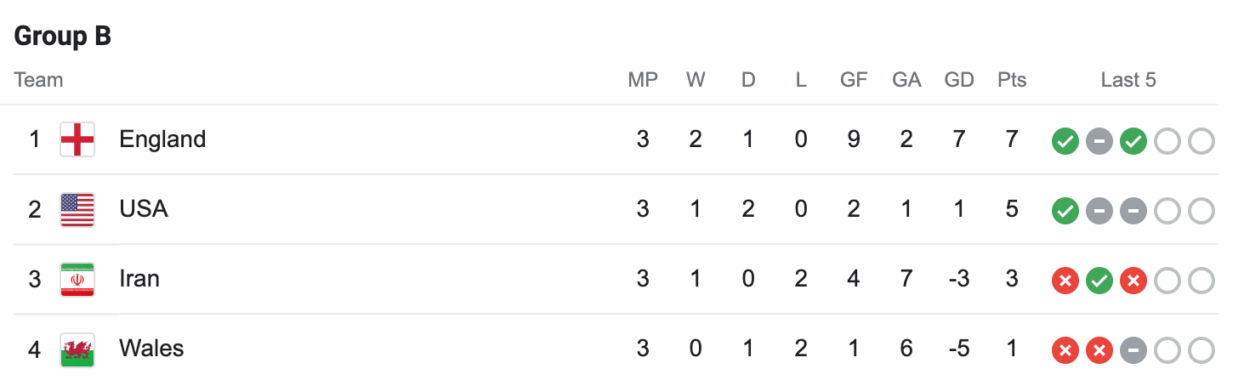Click England's last empty match circle

[1201, 141]
